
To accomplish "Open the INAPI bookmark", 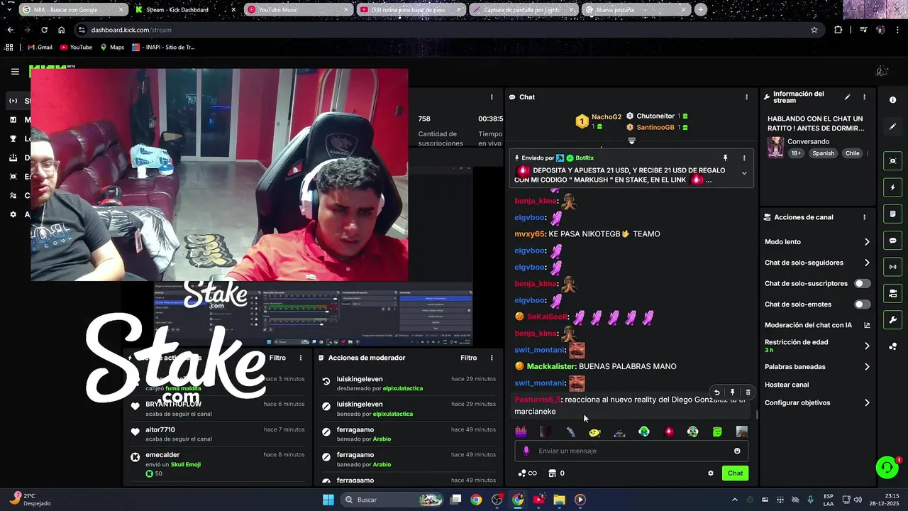I will coord(163,48).
